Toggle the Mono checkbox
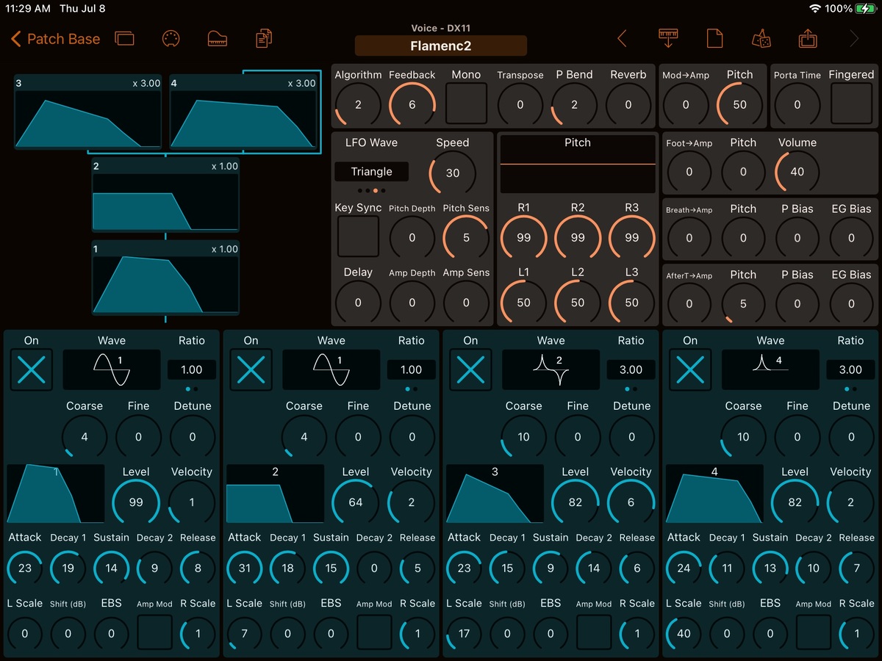This screenshot has height=661, width=882. pyautogui.click(x=467, y=104)
